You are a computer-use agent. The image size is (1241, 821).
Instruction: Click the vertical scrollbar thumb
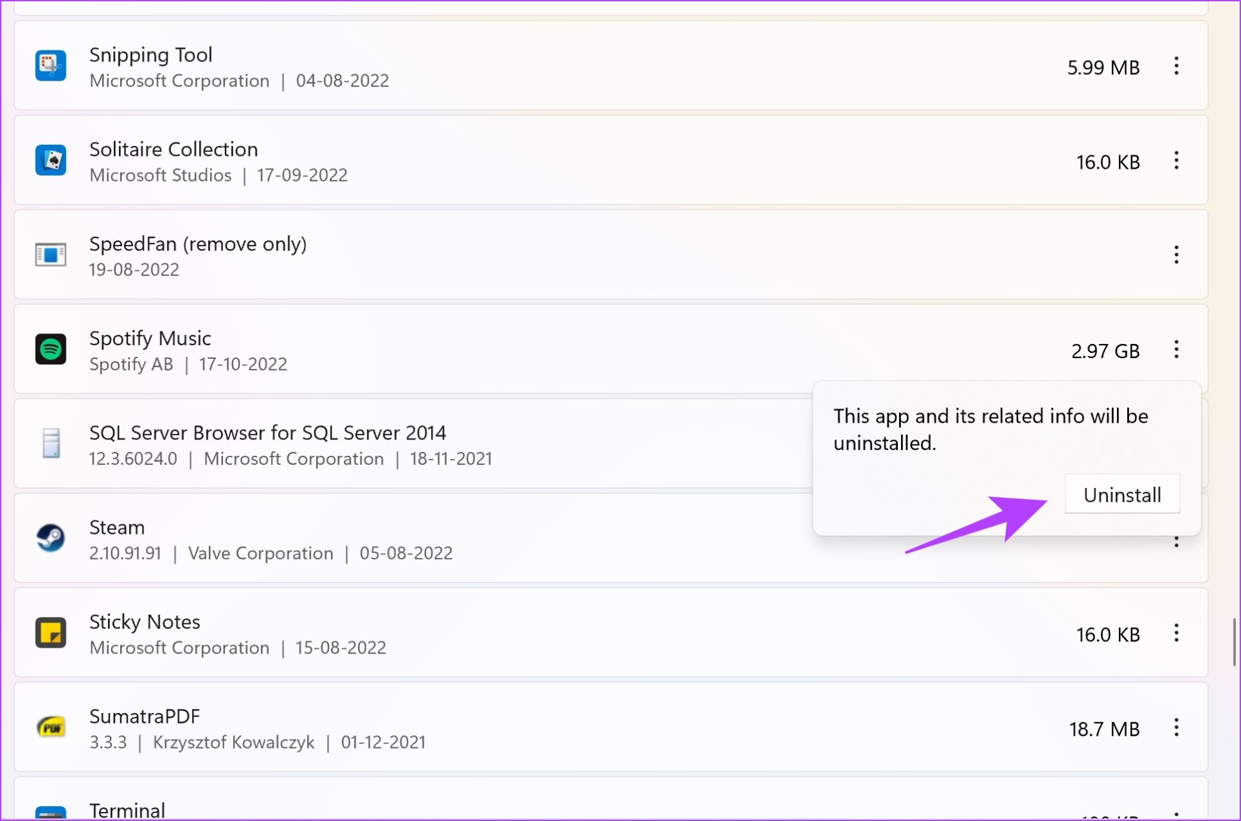coord(1235,642)
